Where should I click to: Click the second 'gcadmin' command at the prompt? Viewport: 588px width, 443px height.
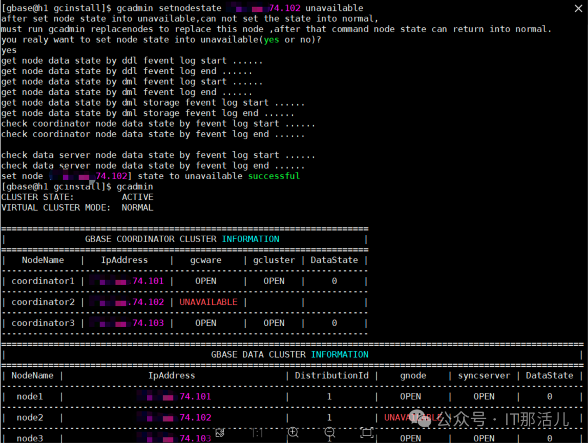pyautogui.click(x=134, y=187)
